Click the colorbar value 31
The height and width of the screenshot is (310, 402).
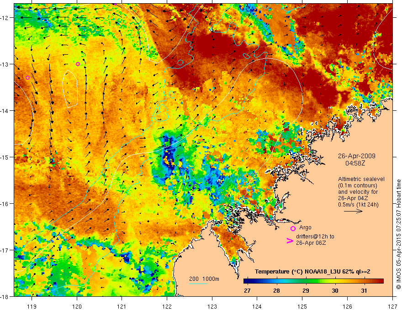364,290
